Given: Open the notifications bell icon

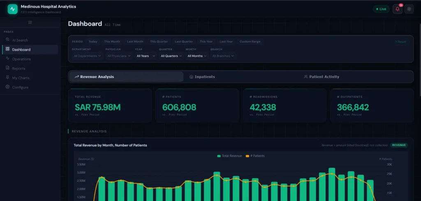Looking at the screenshot, I should pyautogui.click(x=398, y=9).
